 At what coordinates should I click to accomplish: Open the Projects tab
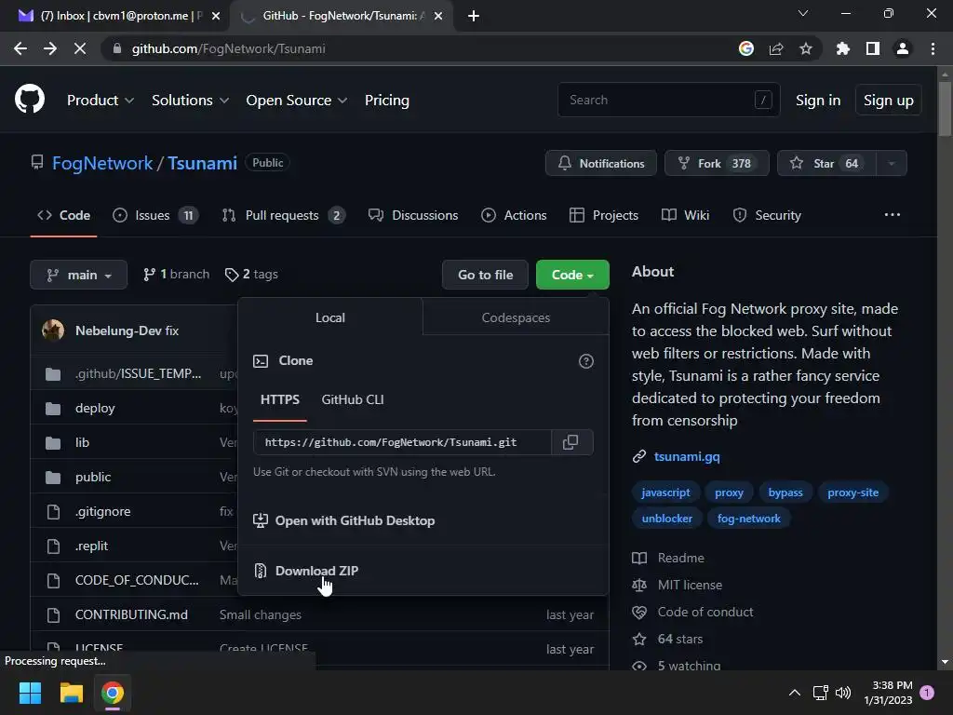(604, 215)
